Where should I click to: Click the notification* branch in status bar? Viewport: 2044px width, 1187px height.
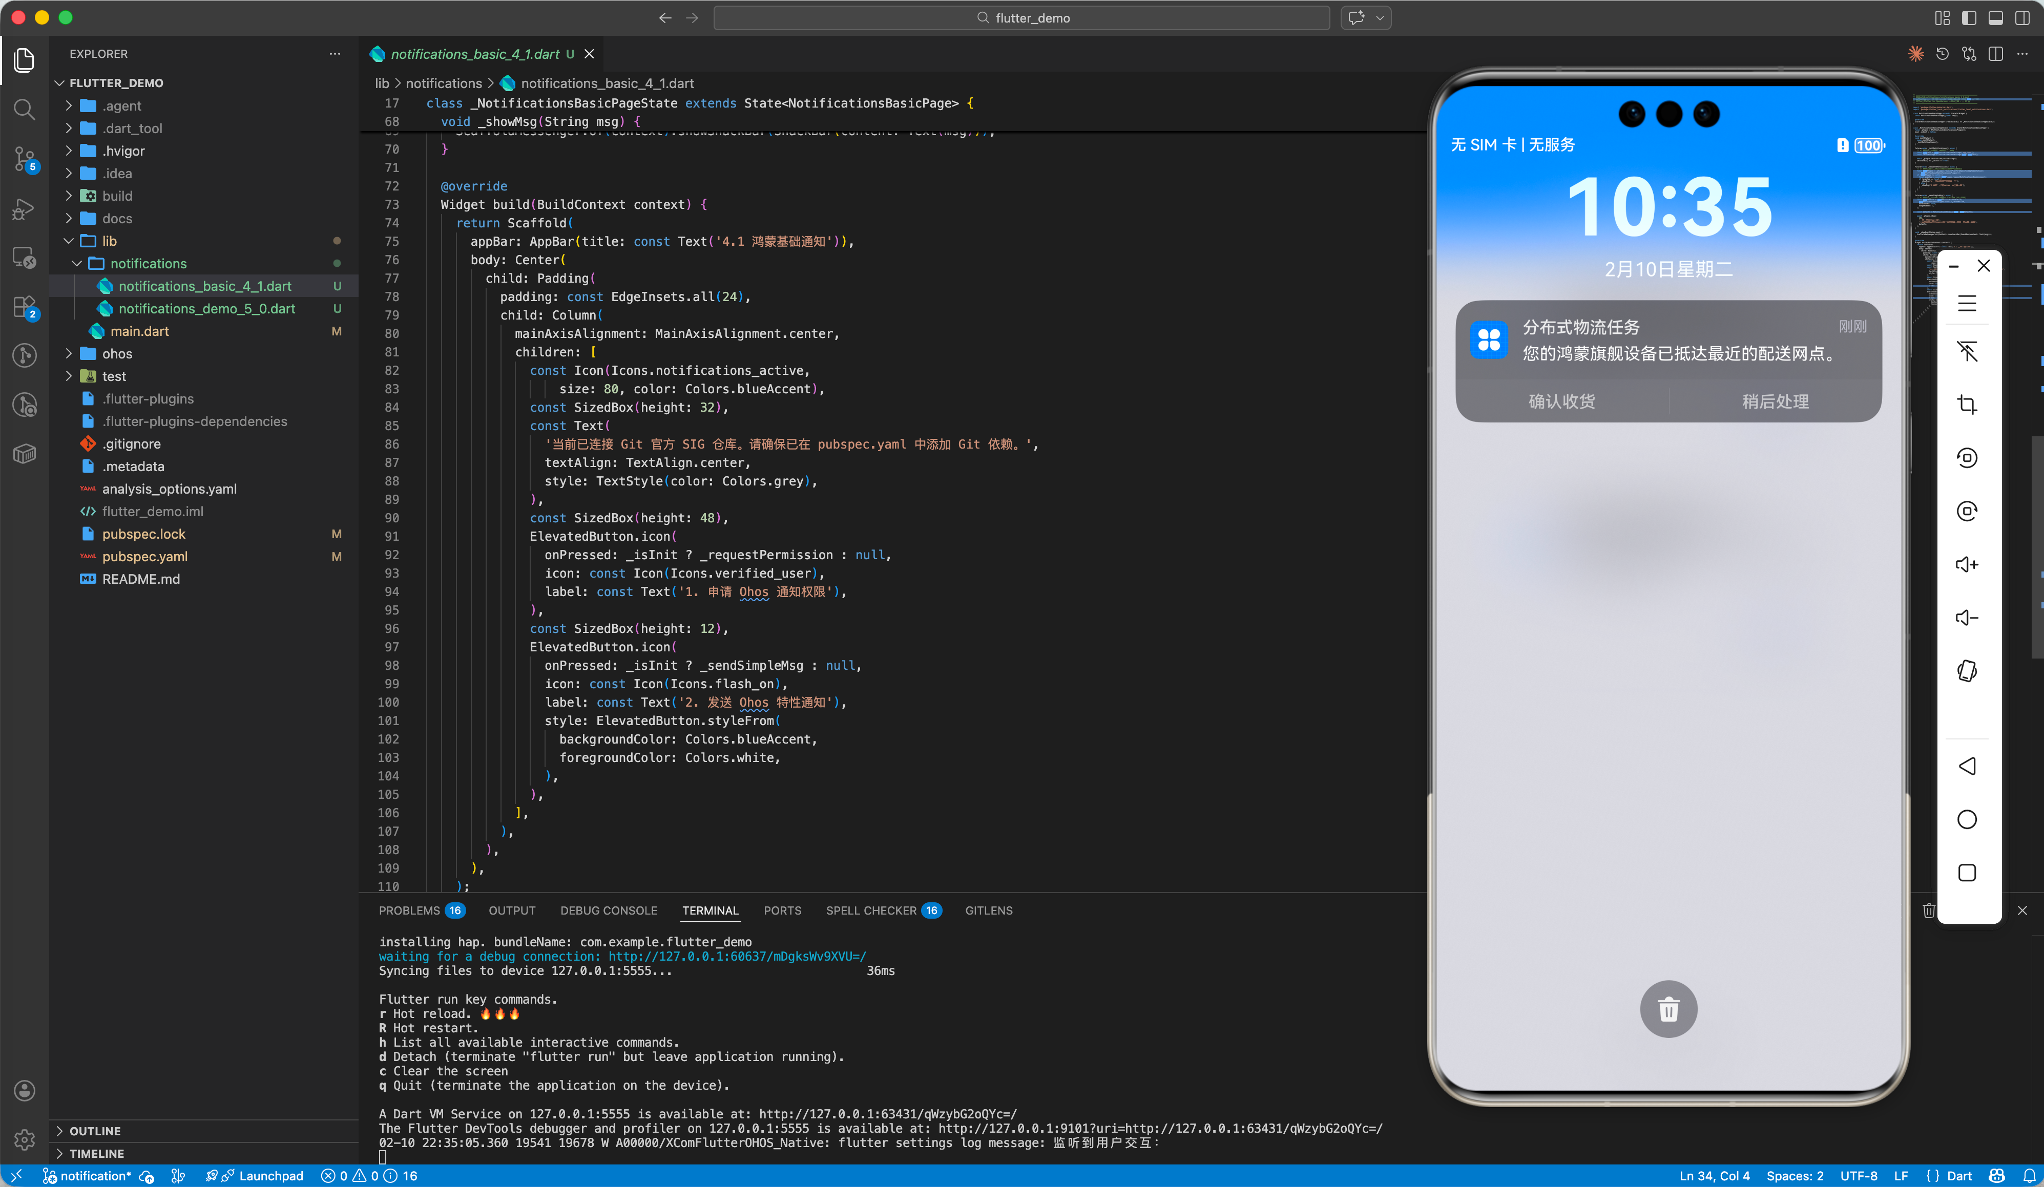pyautogui.click(x=87, y=1176)
